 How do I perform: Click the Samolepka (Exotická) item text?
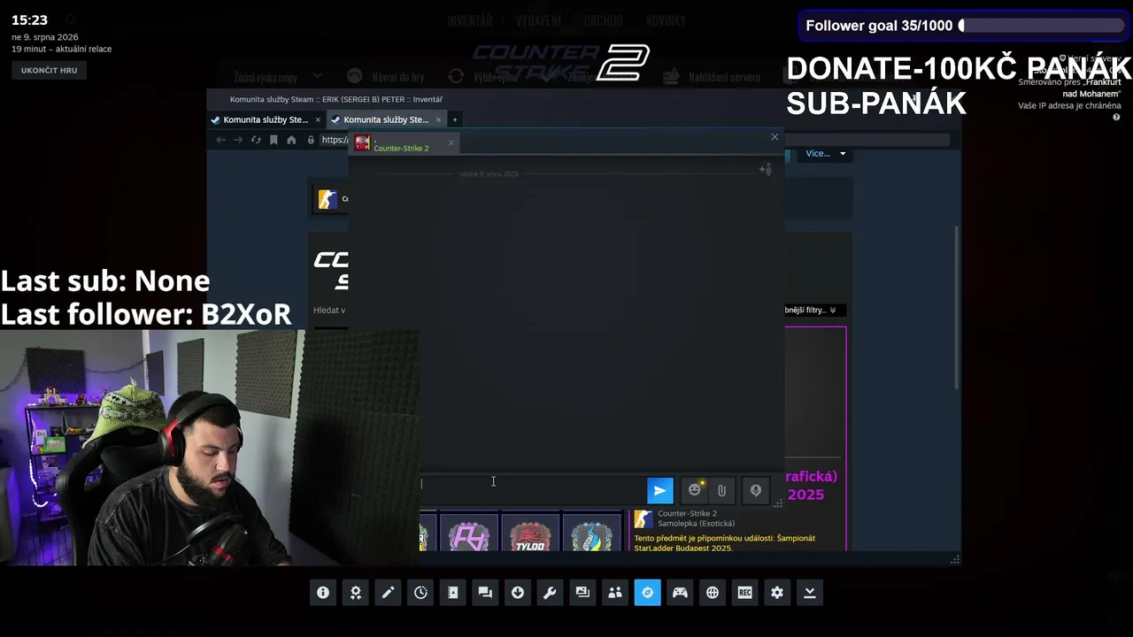tap(697, 524)
